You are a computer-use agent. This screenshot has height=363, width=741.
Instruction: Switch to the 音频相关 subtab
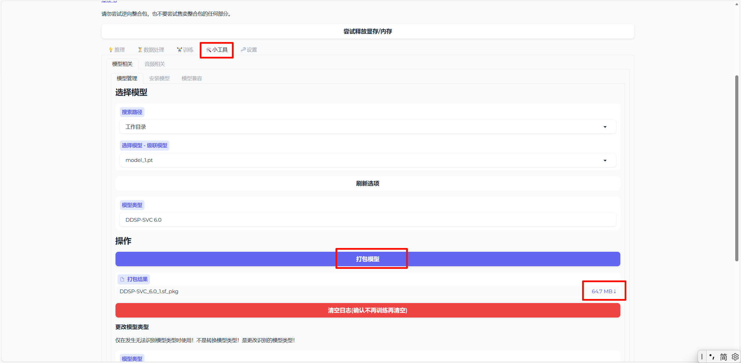155,64
